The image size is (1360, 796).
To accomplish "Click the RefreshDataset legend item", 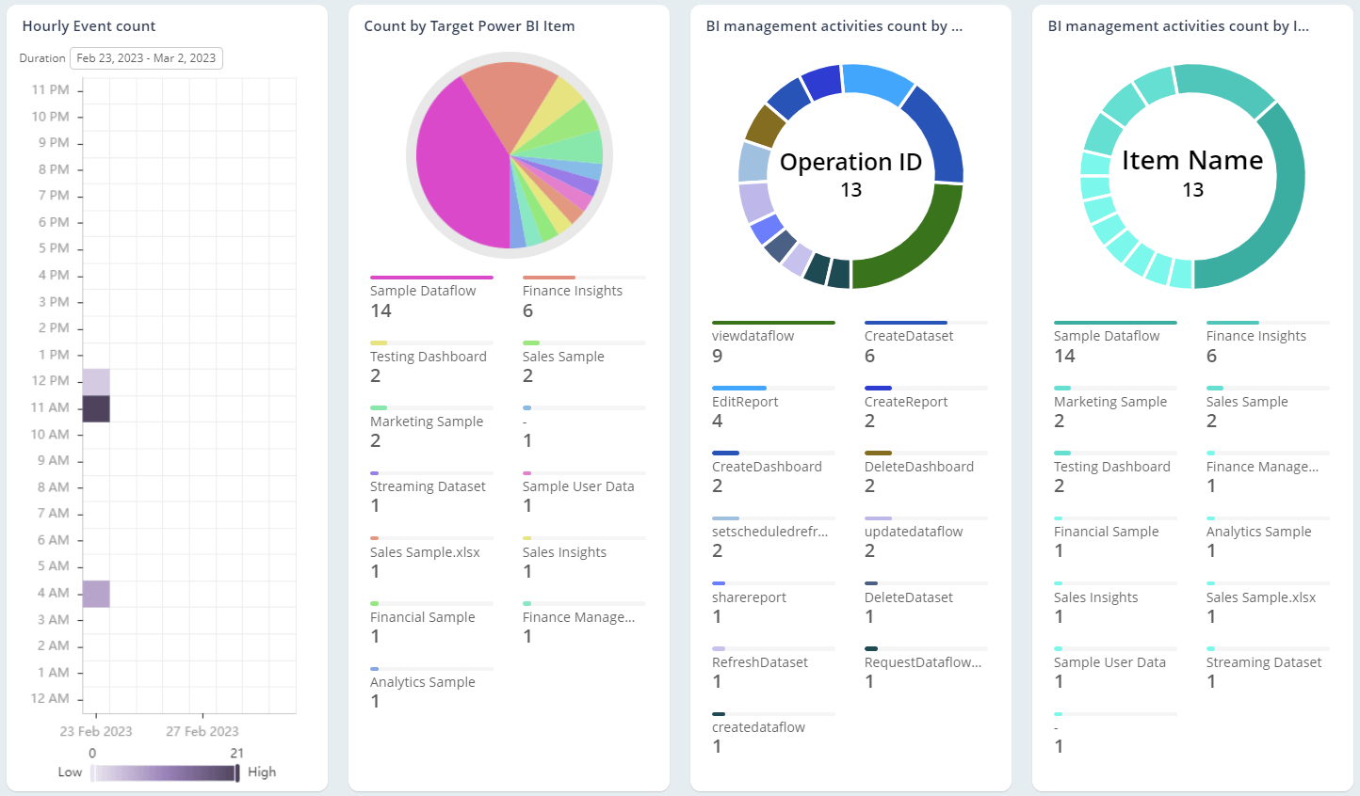I will pos(761,661).
